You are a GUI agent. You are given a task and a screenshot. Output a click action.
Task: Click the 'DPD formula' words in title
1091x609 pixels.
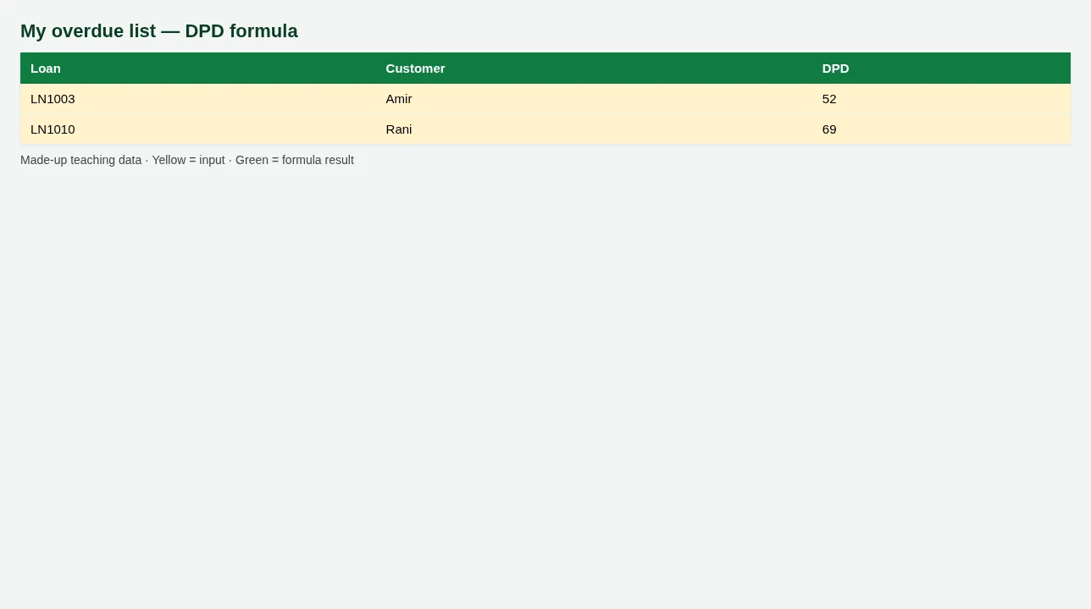(241, 31)
